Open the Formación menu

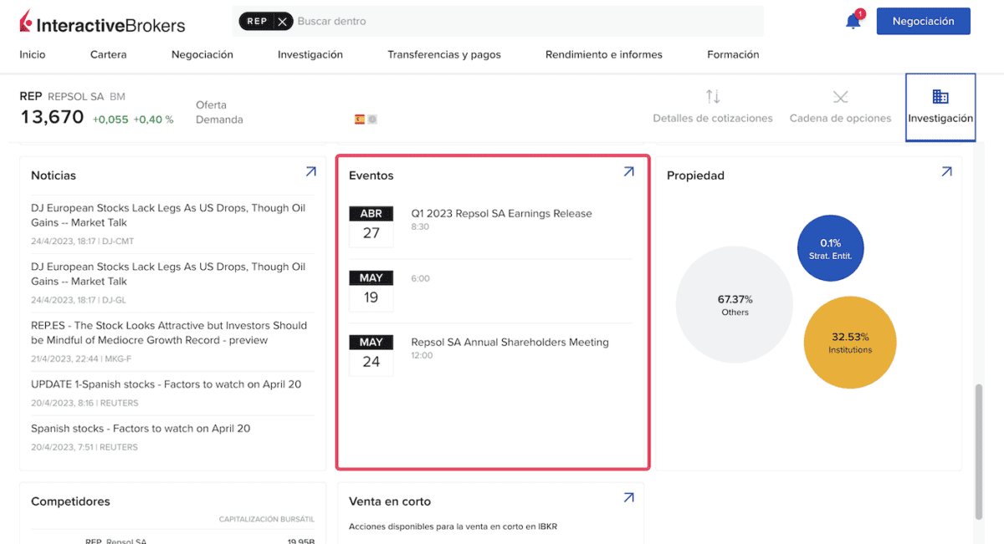click(733, 54)
